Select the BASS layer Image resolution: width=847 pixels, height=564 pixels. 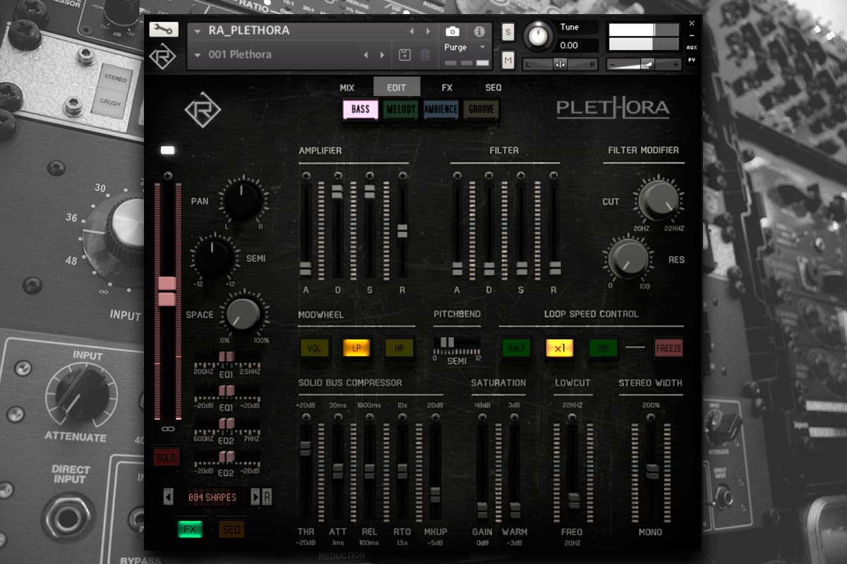(361, 109)
